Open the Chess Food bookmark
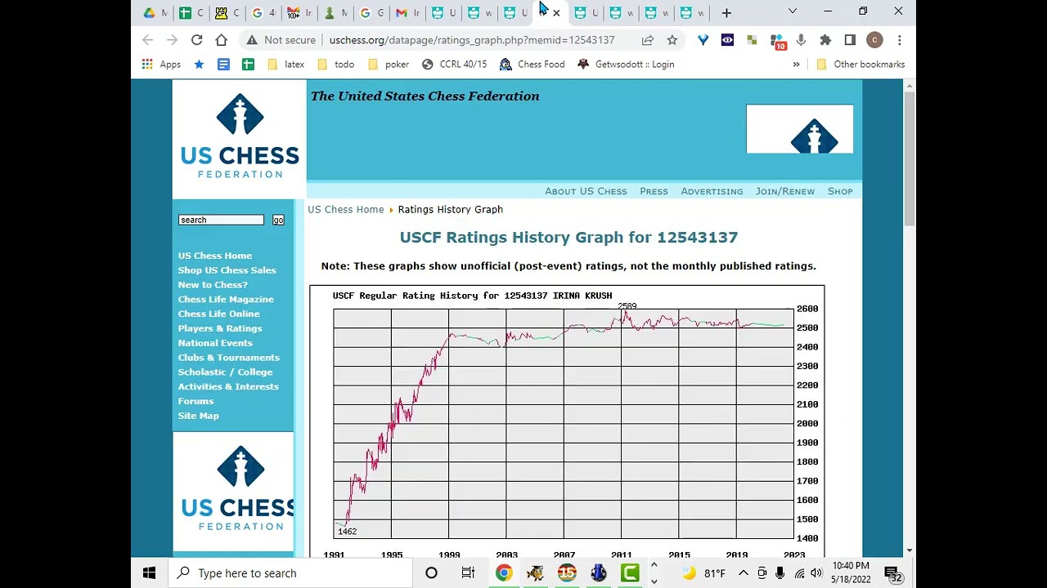 [x=532, y=65]
